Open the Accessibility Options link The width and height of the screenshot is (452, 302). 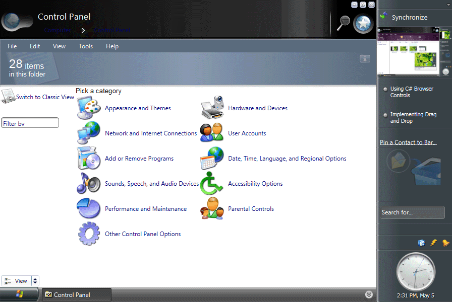(x=255, y=184)
